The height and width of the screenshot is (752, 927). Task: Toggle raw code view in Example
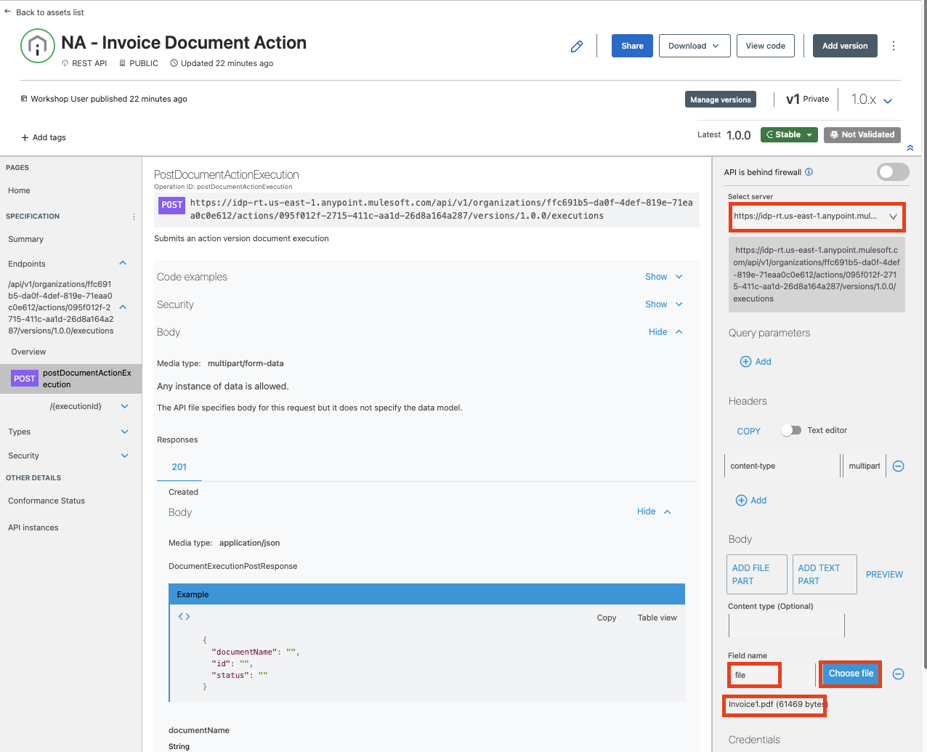[x=184, y=617]
